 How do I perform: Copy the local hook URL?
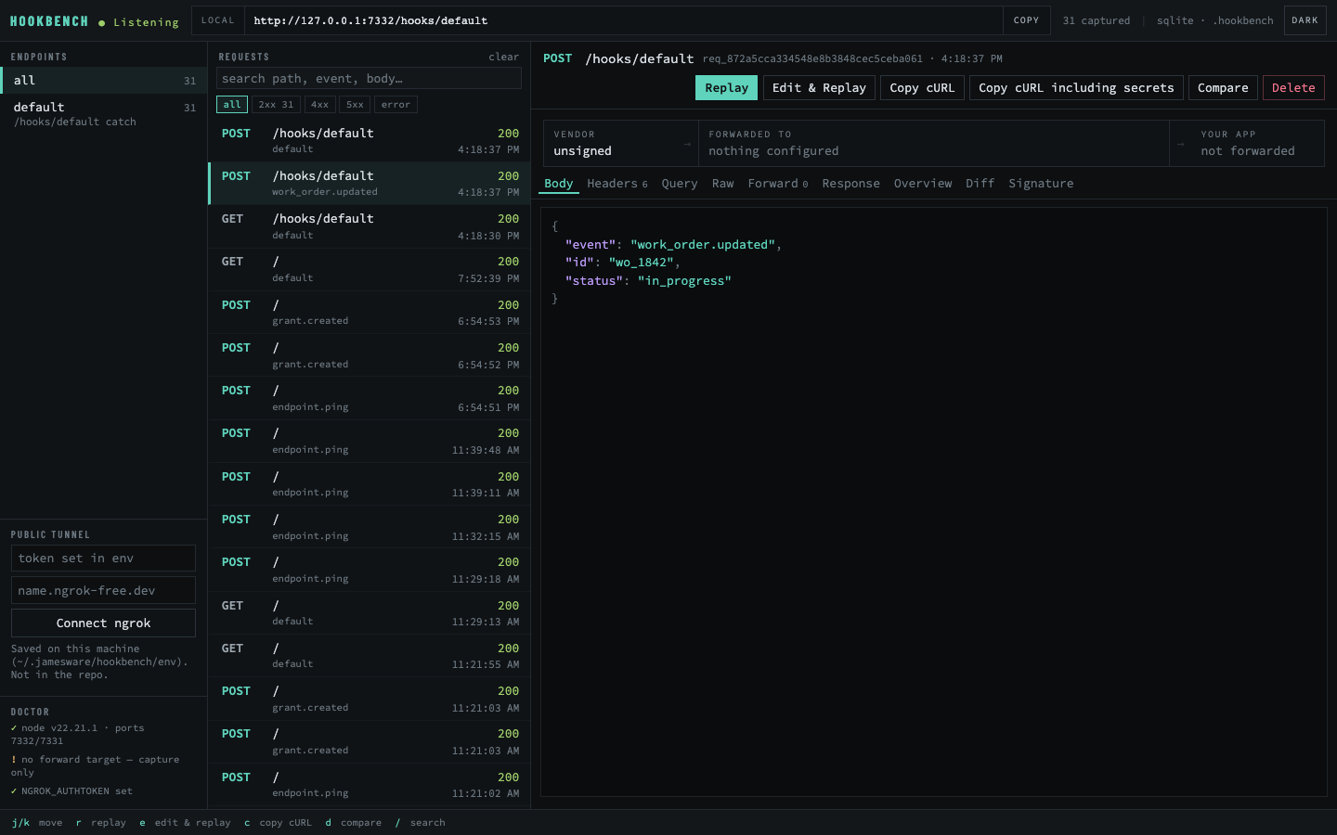(x=1026, y=20)
